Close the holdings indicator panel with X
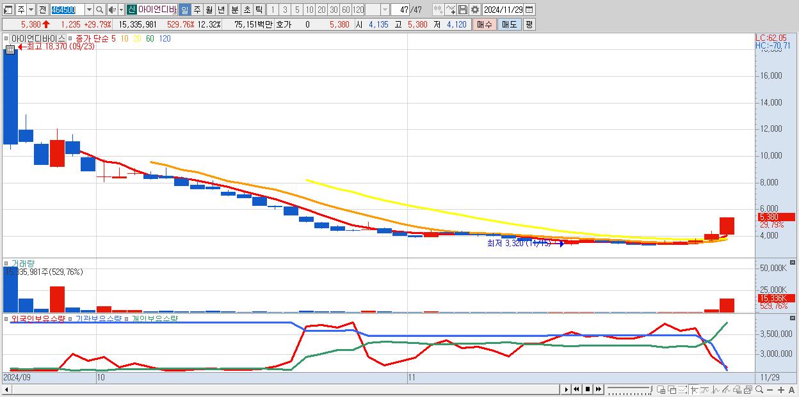The image size is (799, 397). [793, 317]
